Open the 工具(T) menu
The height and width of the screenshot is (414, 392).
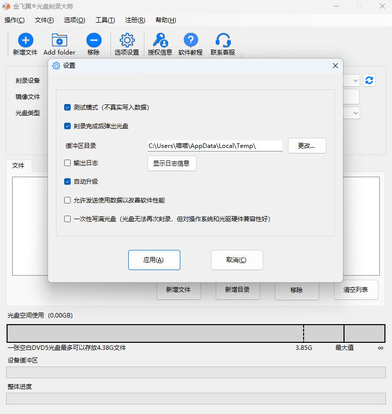click(105, 20)
